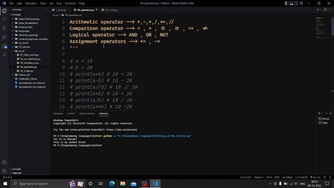334x188 pixels.
Task: Open editor More Actions ellipsis
Action: point(330,9)
